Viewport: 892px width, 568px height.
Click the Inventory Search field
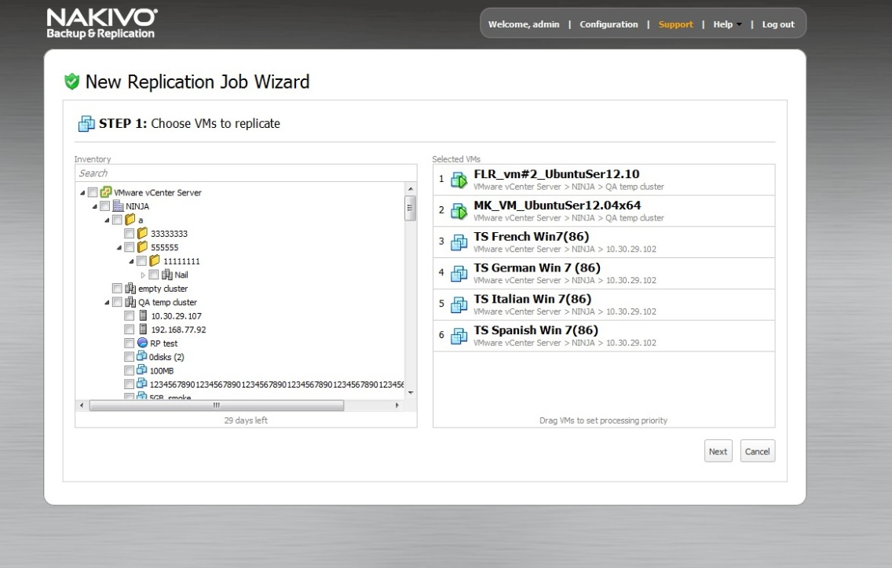[x=246, y=173]
